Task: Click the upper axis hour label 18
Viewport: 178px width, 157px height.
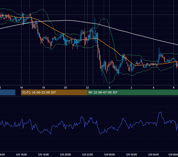Action: coord(43,88)
